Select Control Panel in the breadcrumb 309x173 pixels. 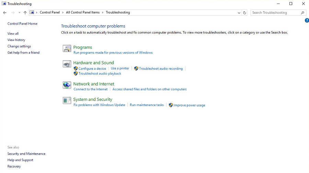50,12
